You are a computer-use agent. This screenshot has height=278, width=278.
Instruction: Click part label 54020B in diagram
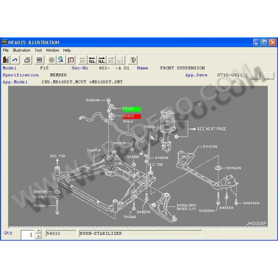(x=161, y=158)
